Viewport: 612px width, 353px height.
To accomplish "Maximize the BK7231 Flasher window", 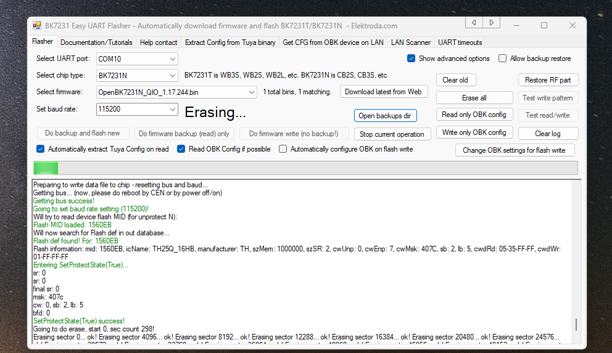I will pyautogui.click(x=544, y=25).
